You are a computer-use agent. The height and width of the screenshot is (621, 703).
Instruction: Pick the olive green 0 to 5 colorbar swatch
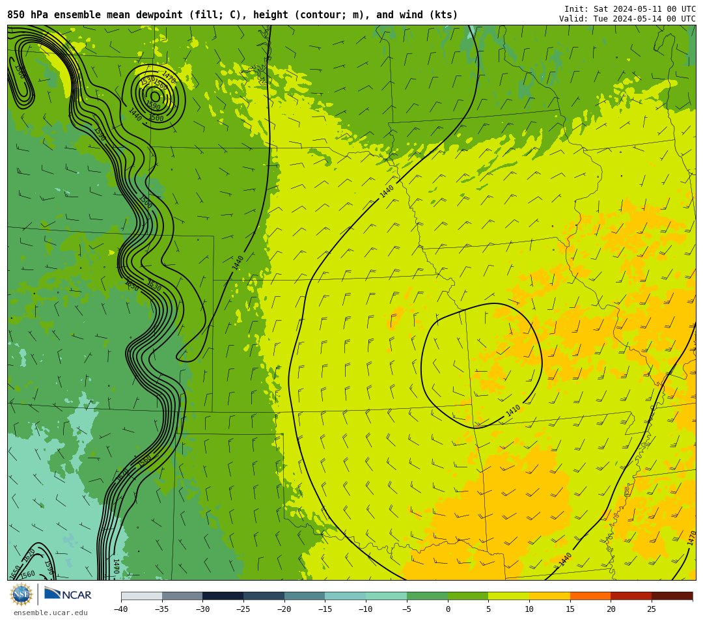pos(467,596)
